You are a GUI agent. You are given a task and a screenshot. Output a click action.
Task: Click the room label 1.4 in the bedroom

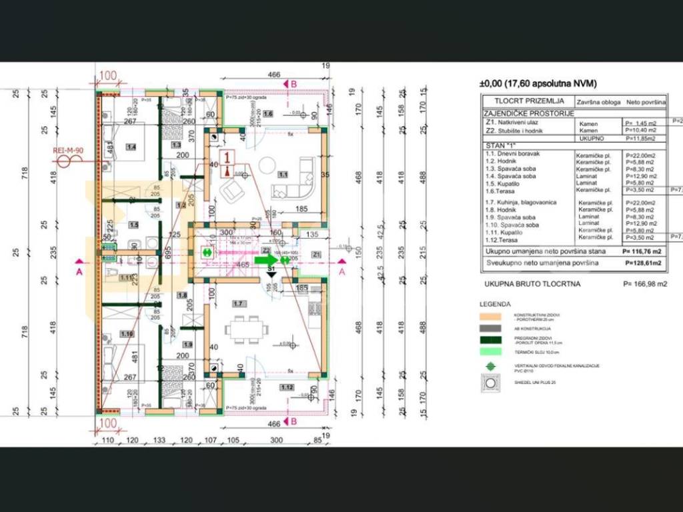(131, 145)
